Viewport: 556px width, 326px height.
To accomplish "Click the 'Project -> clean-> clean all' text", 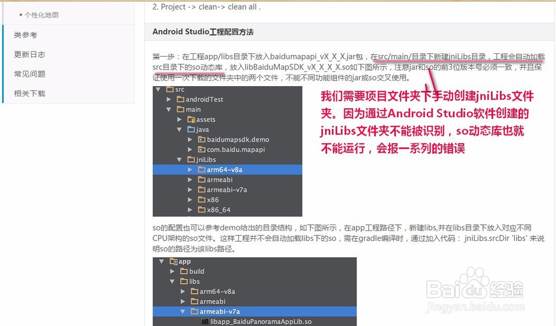I will 209,7.
